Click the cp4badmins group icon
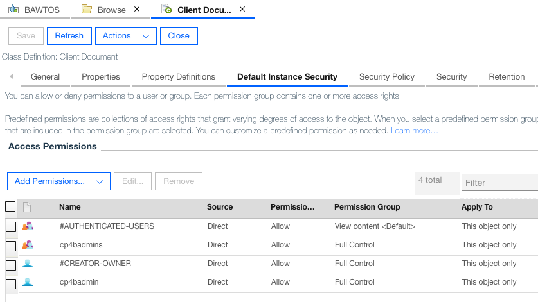The width and height of the screenshot is (538, 302). (28, 245)
